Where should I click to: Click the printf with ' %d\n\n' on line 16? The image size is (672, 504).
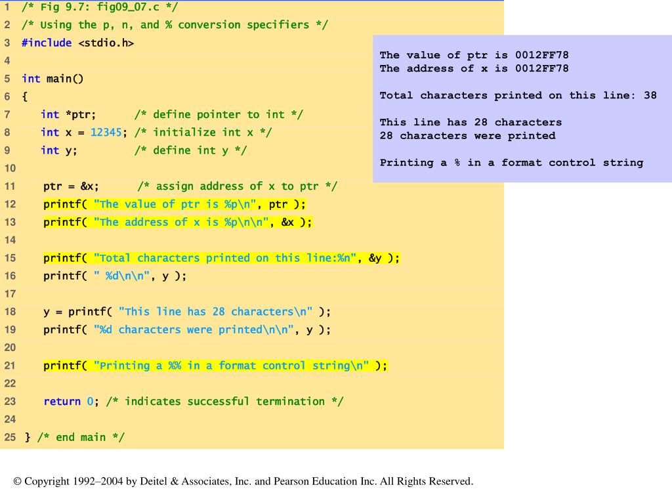115,276
